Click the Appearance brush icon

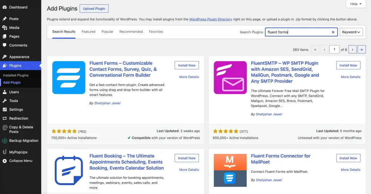pos(4,57)
